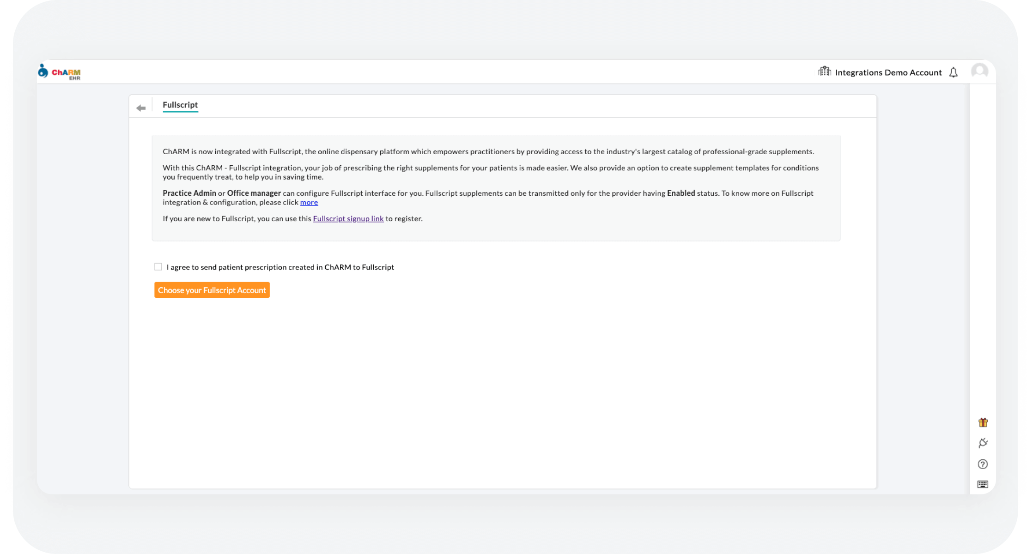
Task: Click the facility building icon
Action: pyautogui.click(x=824, y=72)
